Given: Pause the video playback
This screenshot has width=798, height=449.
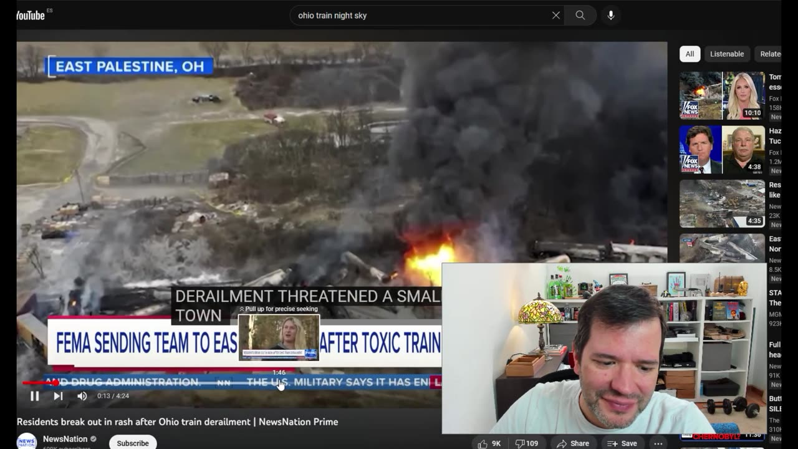Looking at the screenshot, I should [x=35, y=396].
